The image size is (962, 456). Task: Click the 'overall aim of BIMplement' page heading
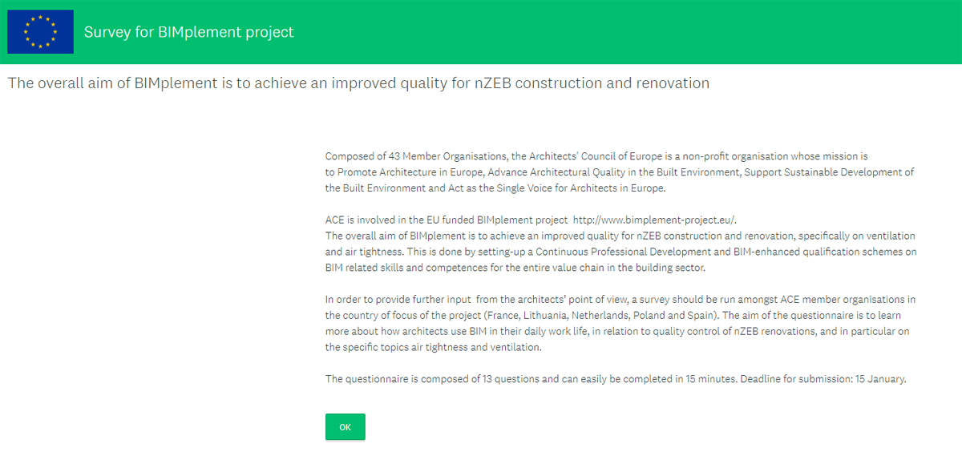tap(358, 83)
